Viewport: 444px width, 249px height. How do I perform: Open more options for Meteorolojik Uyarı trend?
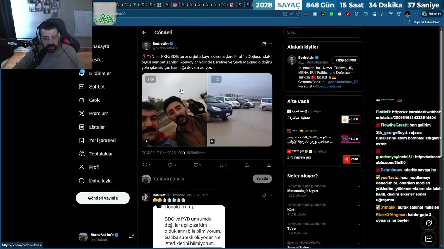pyautogui.click(x=358, y=187)
